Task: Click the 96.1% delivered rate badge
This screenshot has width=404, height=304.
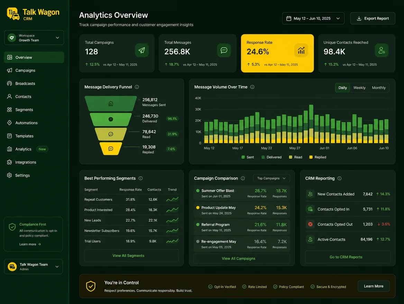Action: (x=172, y=119)
